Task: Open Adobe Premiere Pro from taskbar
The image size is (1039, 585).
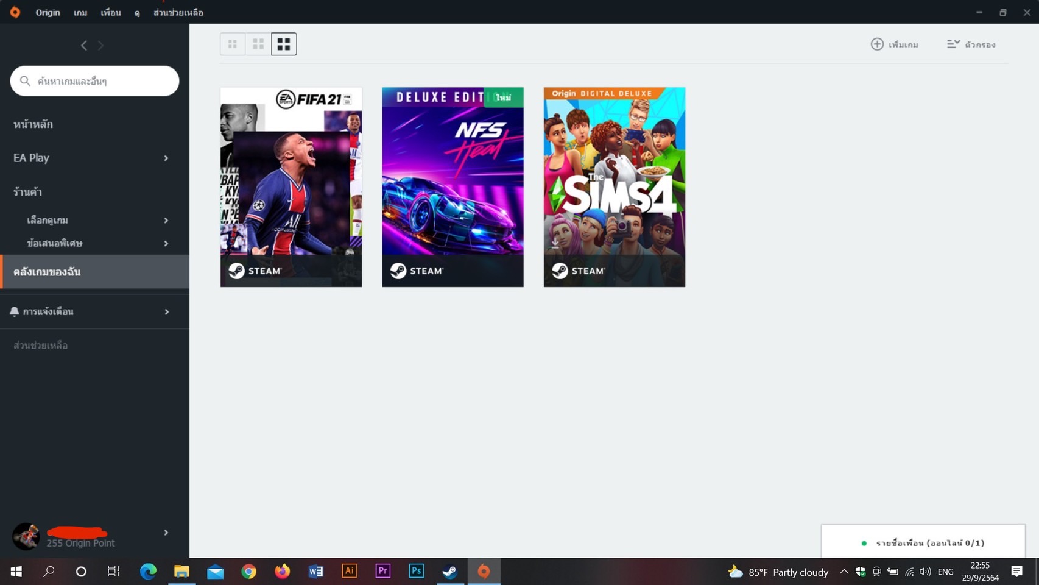Action: (x=382, y=572)
